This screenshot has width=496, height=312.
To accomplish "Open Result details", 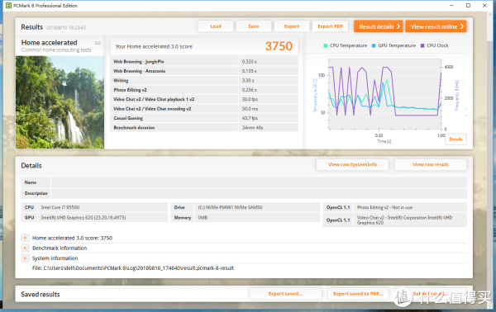I will (x=379, y=26).
